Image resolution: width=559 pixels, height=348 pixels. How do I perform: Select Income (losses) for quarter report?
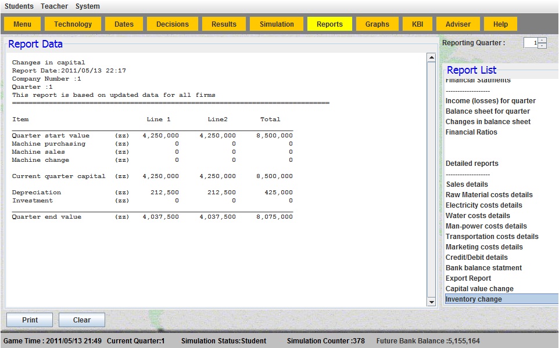point(490,101)
